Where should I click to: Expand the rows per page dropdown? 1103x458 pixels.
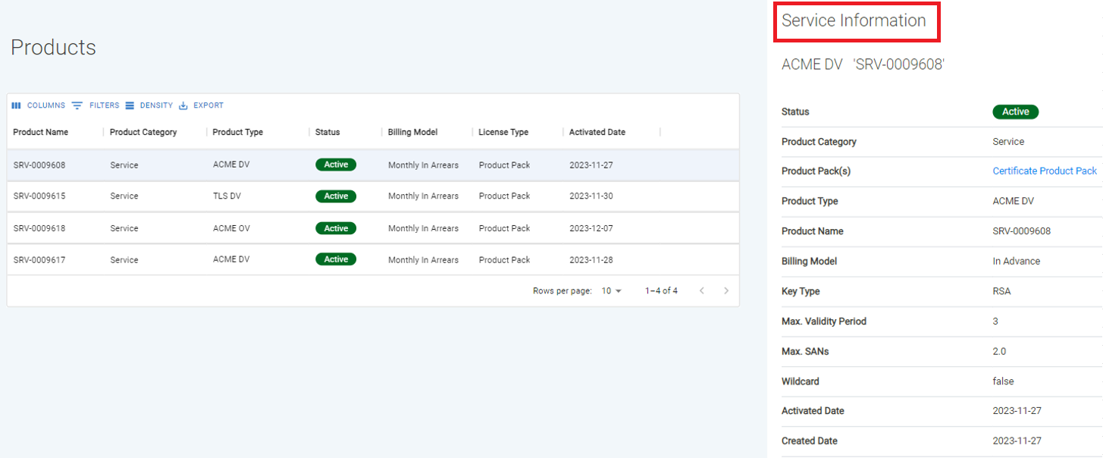pyautogui.click(x=612, y=290)
